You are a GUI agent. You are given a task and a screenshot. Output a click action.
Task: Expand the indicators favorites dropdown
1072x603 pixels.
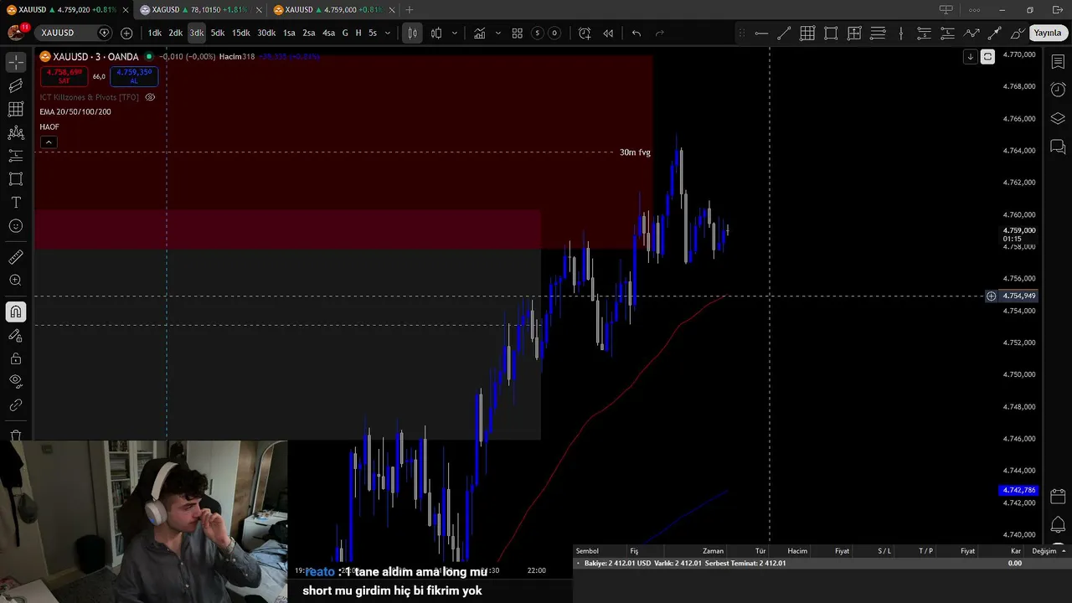497,33
